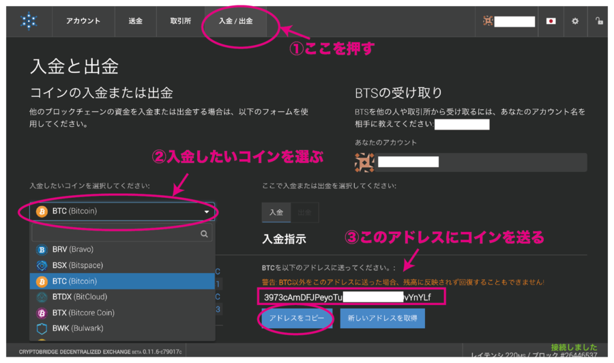The width and height of the screenshot is (614, 363).
Task: Choose BTDX (BitCloud) from coin list
Action: point(79,297)
